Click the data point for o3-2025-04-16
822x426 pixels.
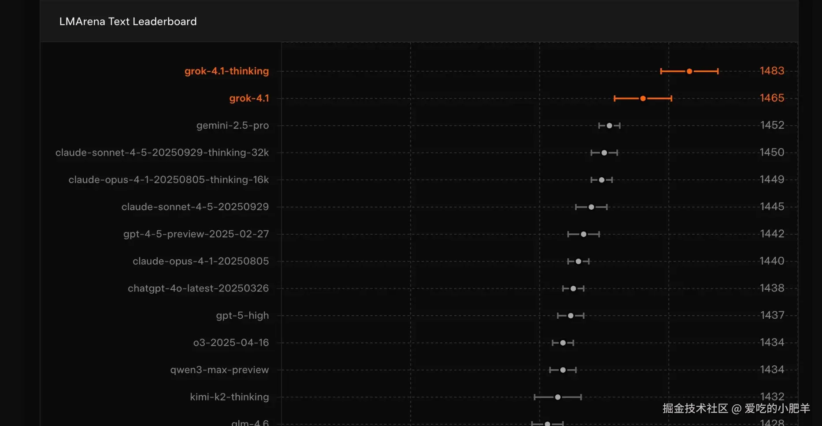(x=563, y=343)
